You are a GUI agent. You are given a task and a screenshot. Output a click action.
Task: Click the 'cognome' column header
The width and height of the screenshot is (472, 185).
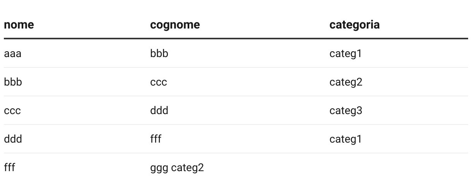(x=175, y=25)
